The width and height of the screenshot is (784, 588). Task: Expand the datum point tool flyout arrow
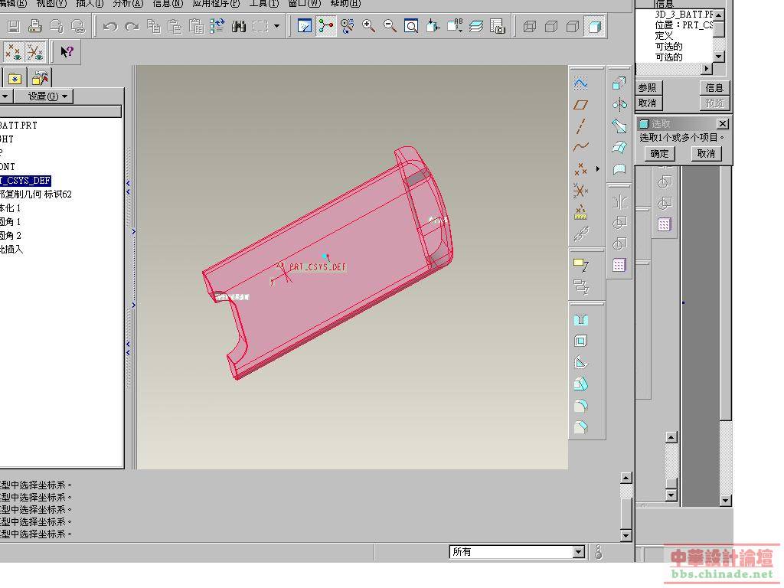tap(598, 168)
